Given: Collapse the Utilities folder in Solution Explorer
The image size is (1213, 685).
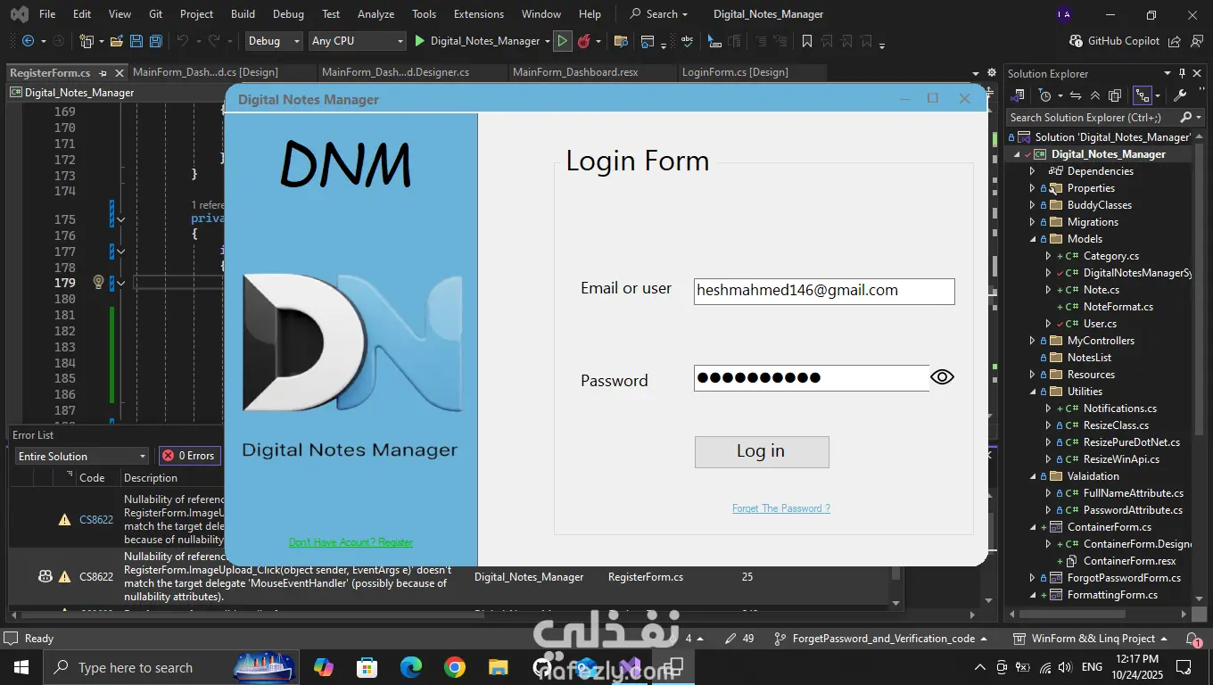Looking at the screenshot, I should click(1033, 392).
